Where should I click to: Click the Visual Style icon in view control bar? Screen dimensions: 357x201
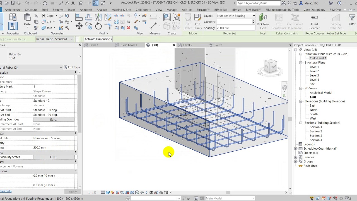click(108, 192)
